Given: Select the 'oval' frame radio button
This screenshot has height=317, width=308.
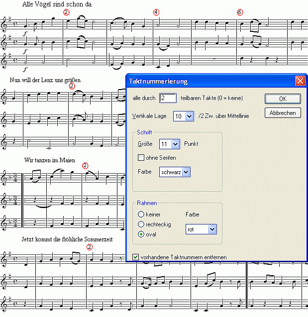Looking at the screenshot, I should [x=141, y=234].
